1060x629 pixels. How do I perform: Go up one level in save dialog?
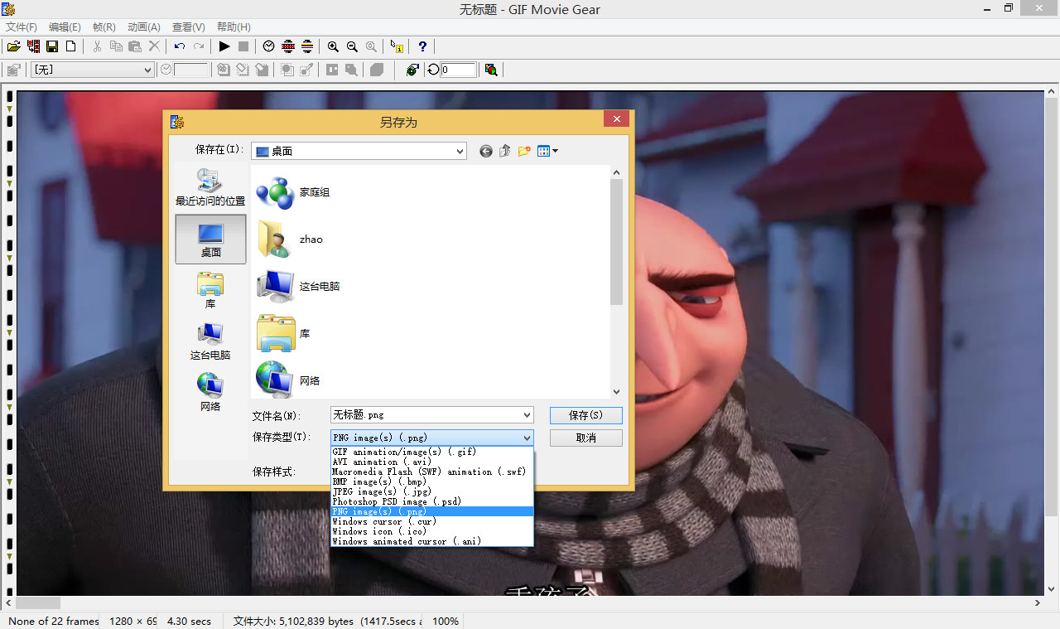(x=504, y=151)
